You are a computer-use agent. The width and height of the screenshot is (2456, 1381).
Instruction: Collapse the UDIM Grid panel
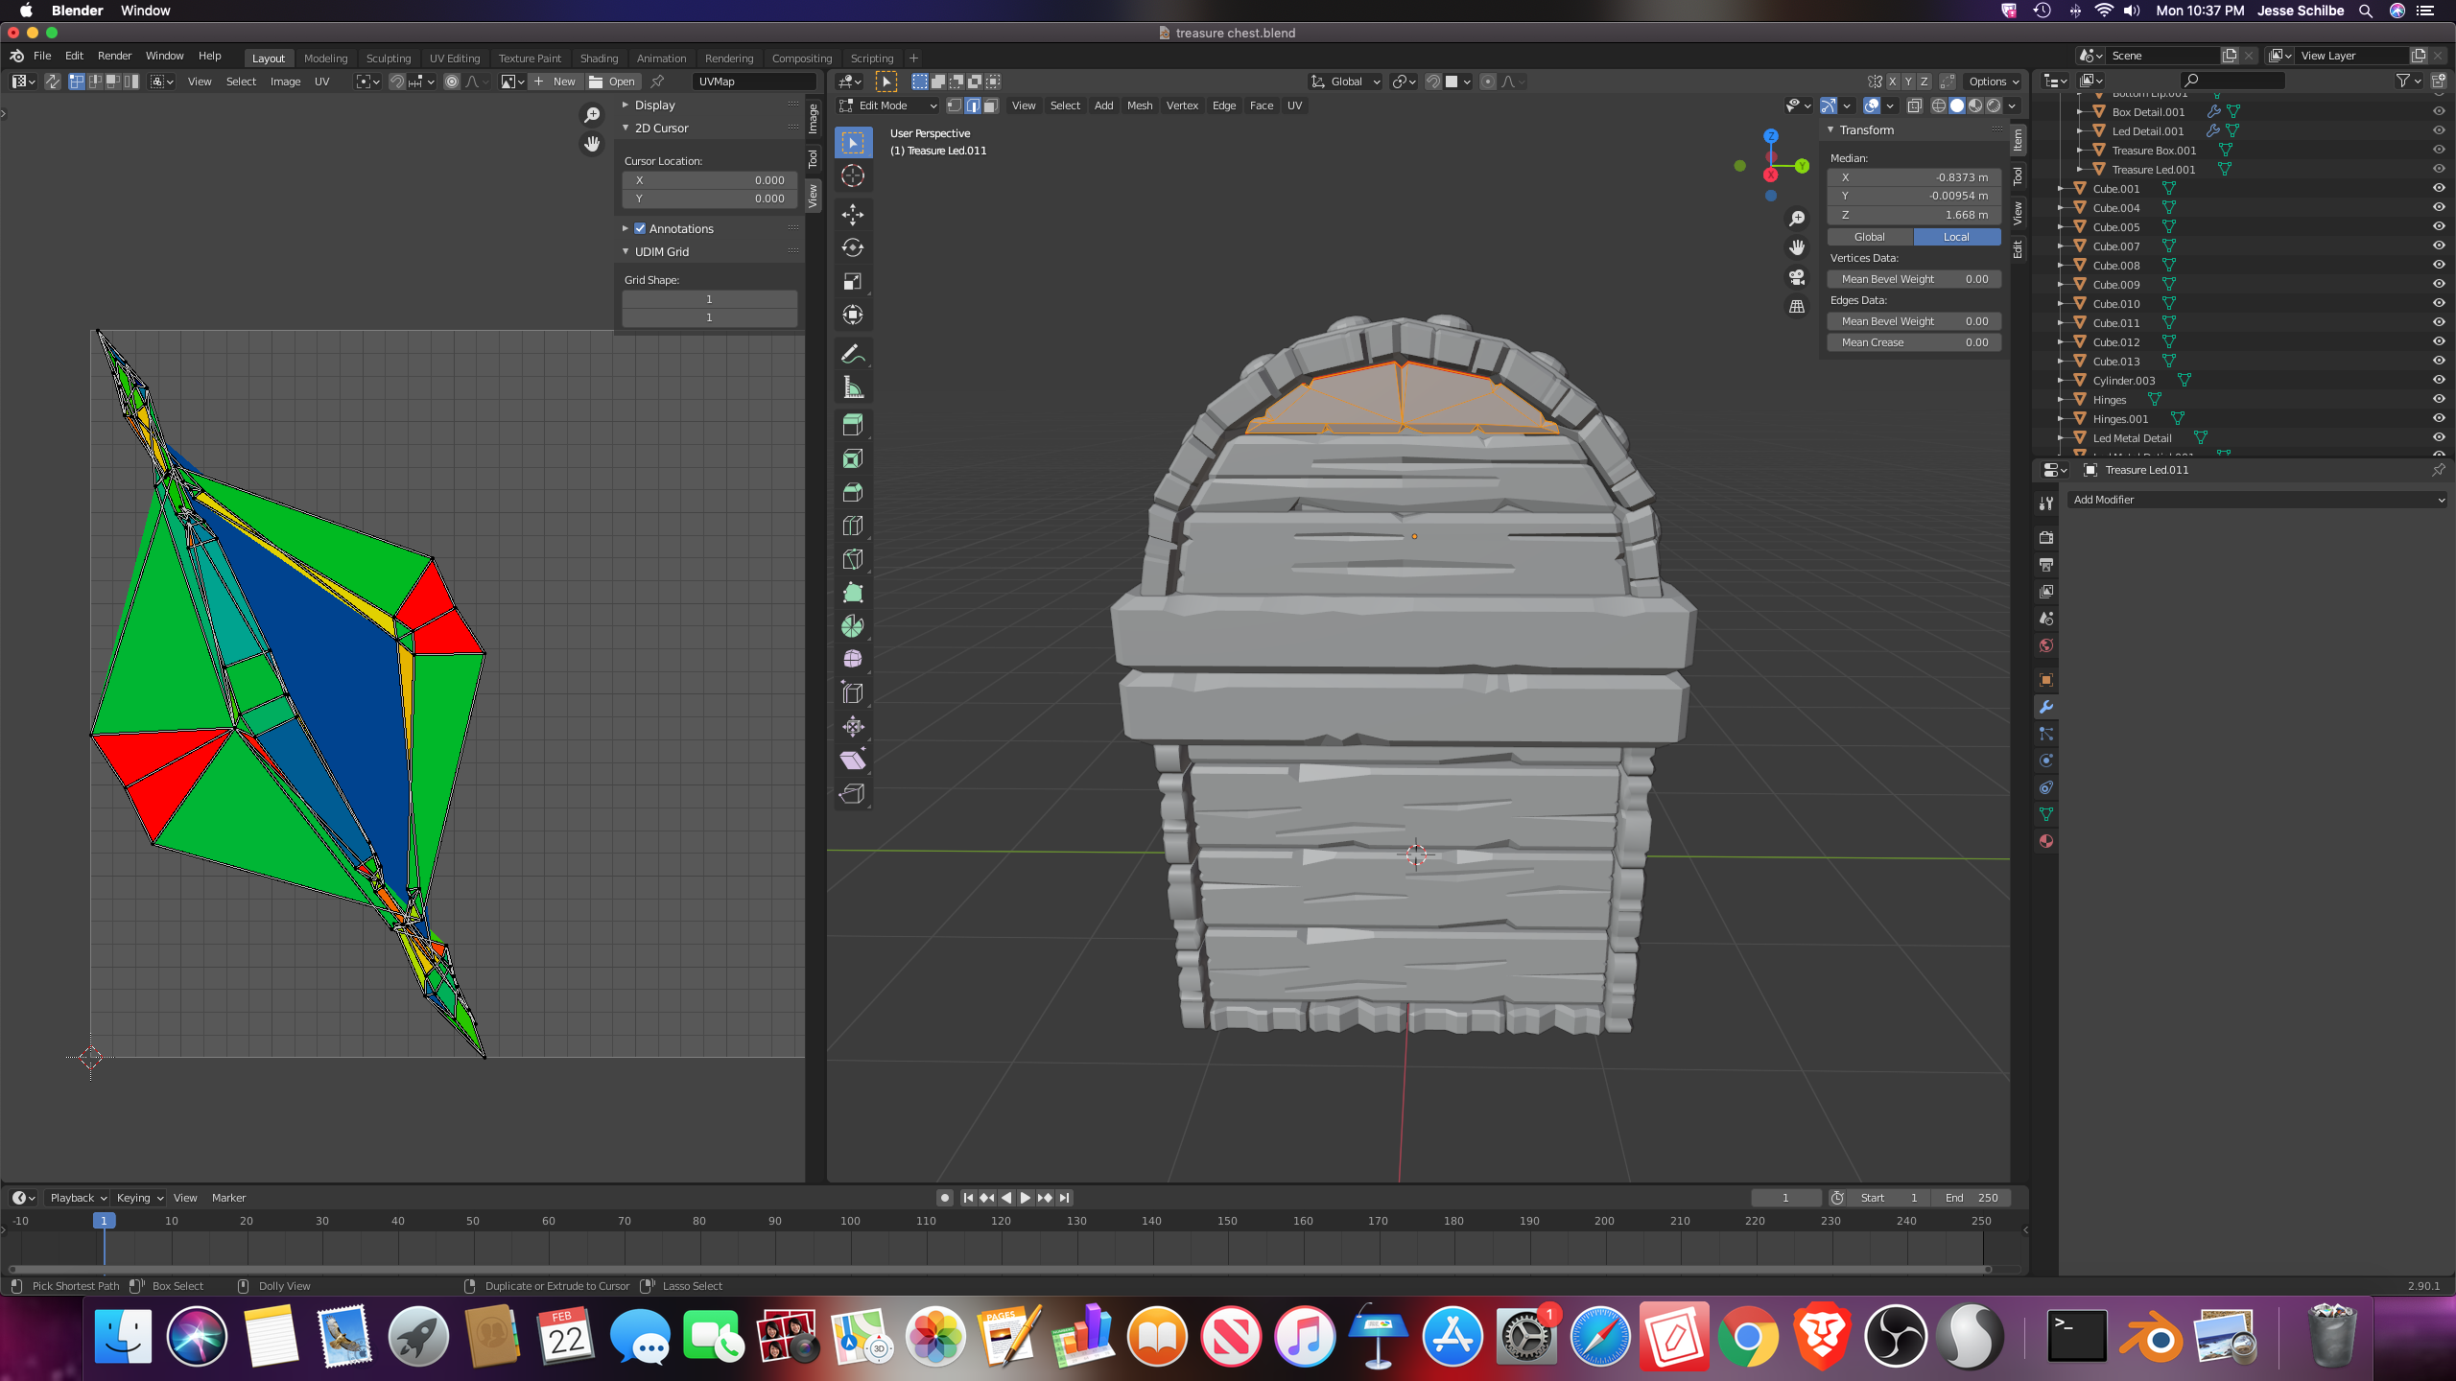(x=661, y=251)
